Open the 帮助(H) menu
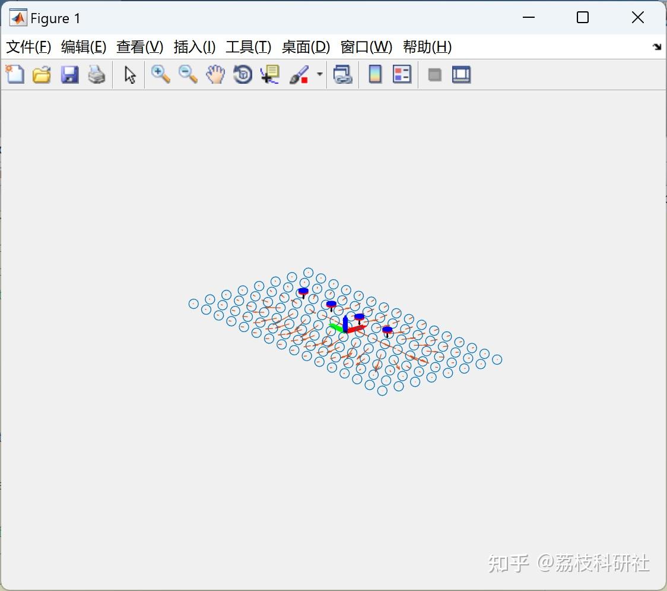Screen dimensions: 667x591 point(427,47)
